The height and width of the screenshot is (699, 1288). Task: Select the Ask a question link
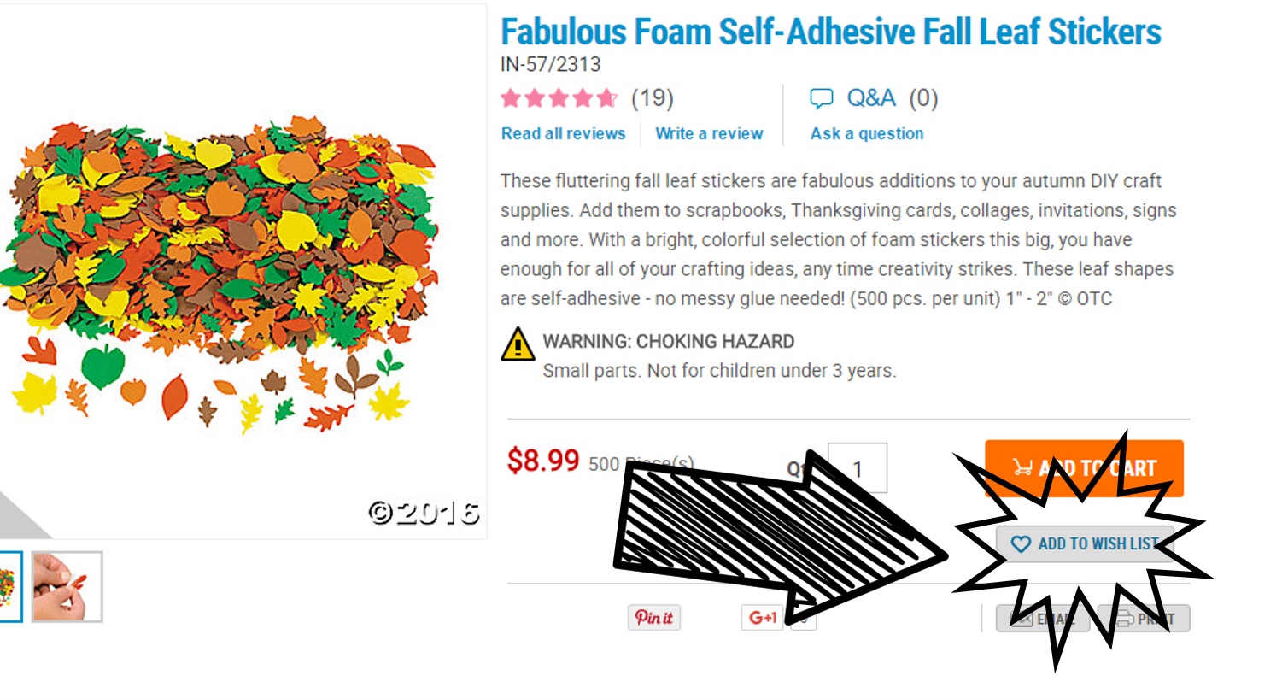(x=867, y=133)
